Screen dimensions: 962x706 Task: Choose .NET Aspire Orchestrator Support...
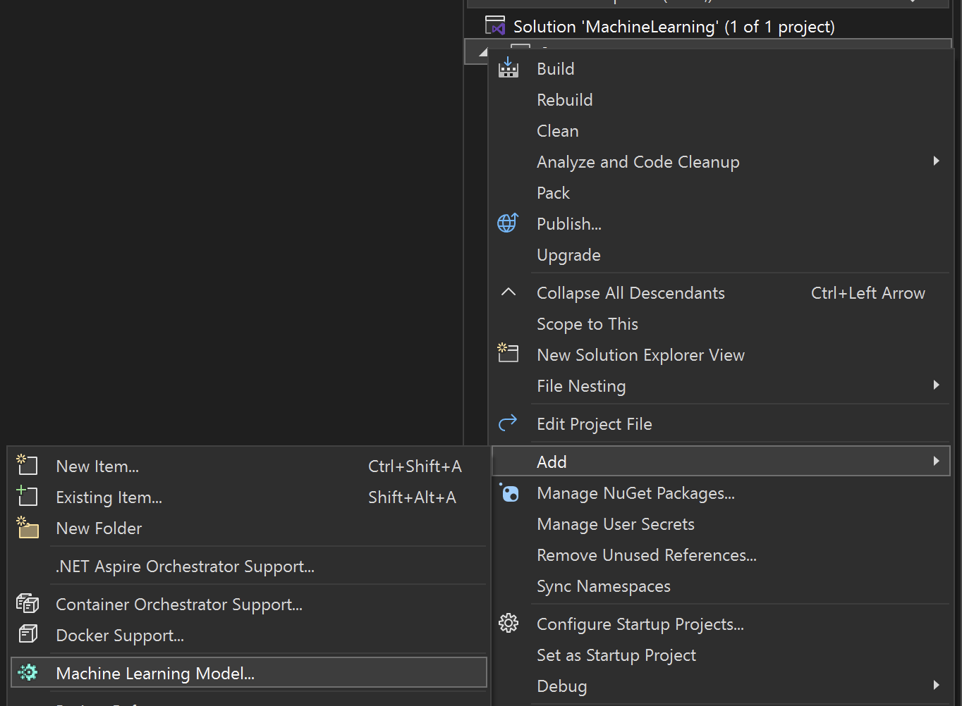(249, 566)
